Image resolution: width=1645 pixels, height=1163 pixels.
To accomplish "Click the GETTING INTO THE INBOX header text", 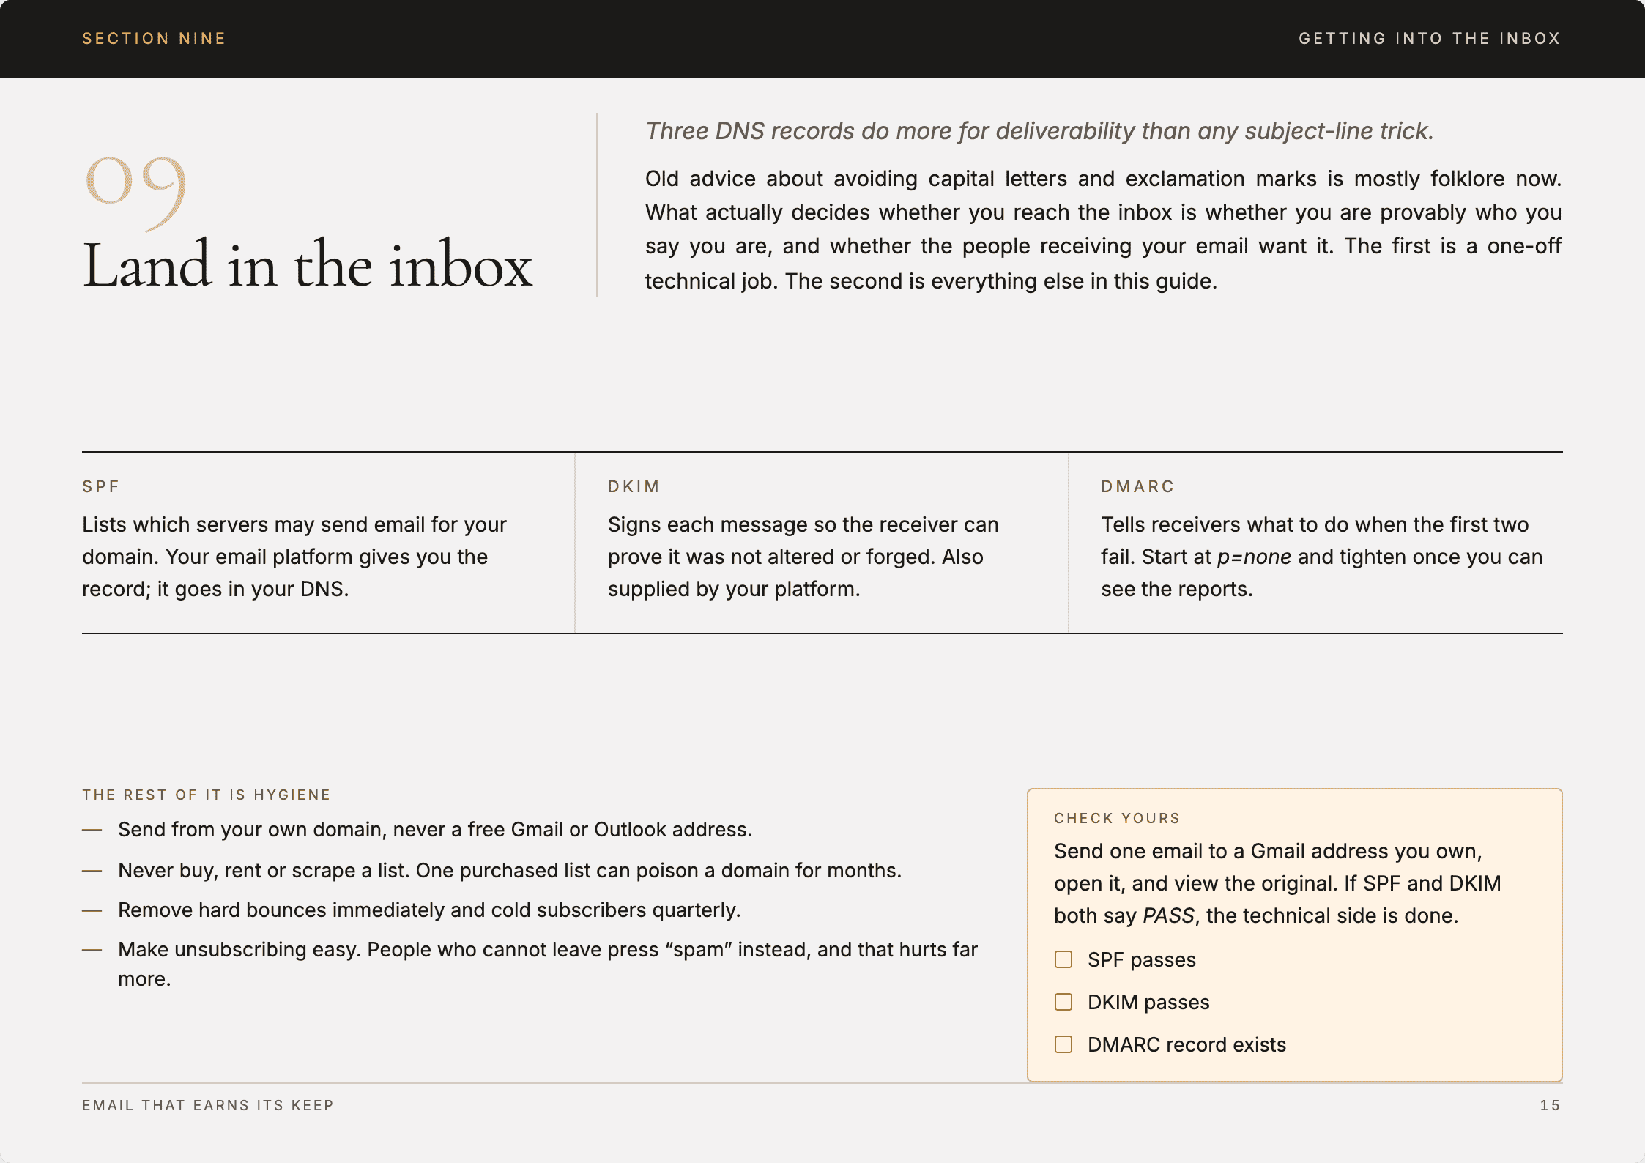I will point(1430,38).
